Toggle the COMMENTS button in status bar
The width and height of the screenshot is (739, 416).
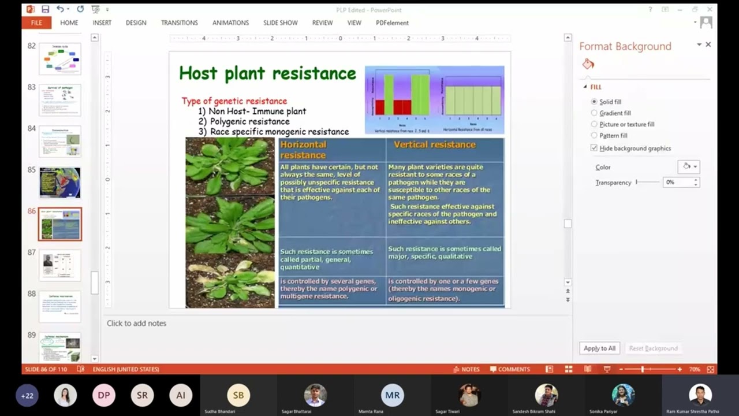pos(510,369)
